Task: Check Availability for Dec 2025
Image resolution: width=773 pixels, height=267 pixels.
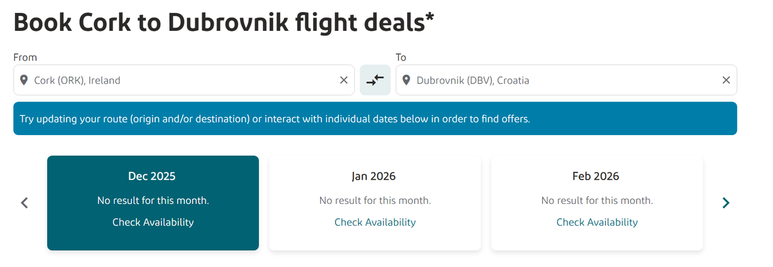Action: pos(153,222)
